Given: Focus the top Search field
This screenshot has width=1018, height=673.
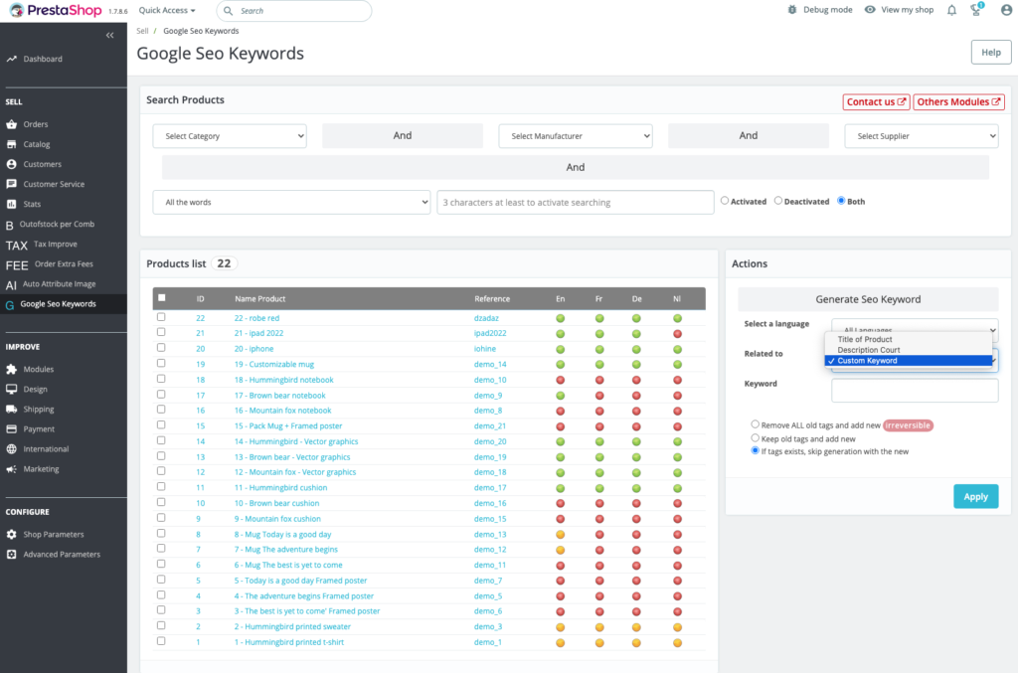Looking at the screenshot, I should tap(294, 10).
